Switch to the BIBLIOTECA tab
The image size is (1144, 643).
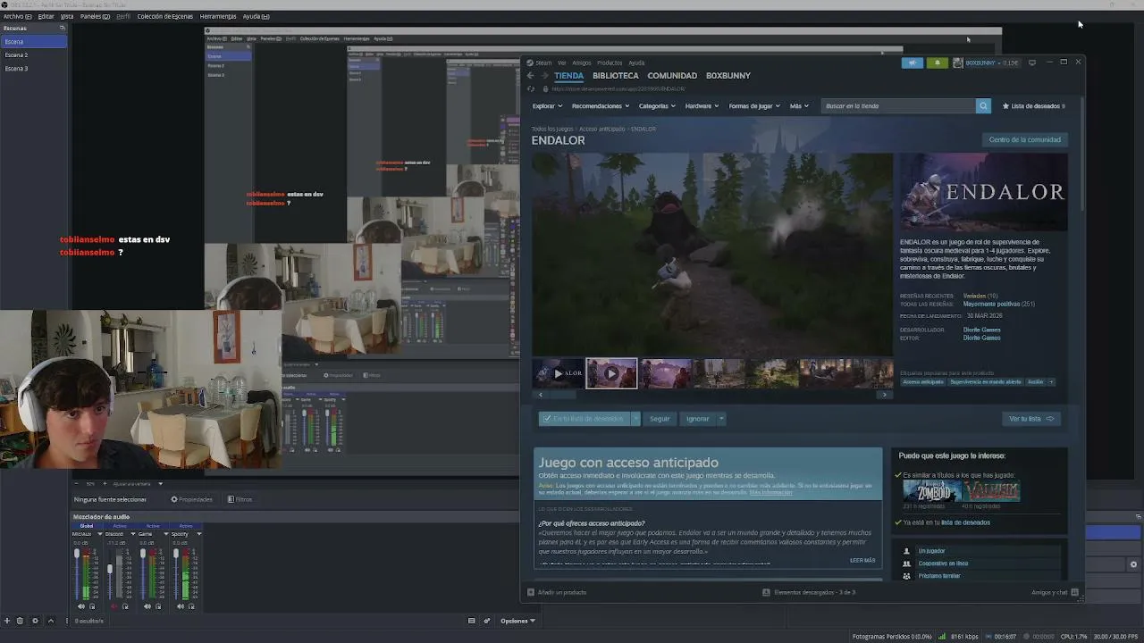(x=616, y=76)
